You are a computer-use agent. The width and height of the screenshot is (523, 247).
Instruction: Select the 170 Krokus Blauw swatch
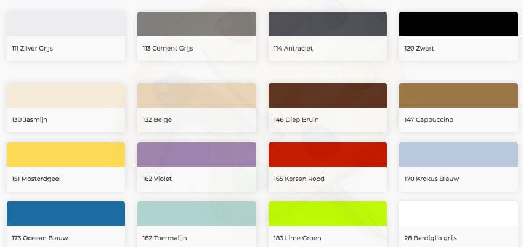[458, 155]
